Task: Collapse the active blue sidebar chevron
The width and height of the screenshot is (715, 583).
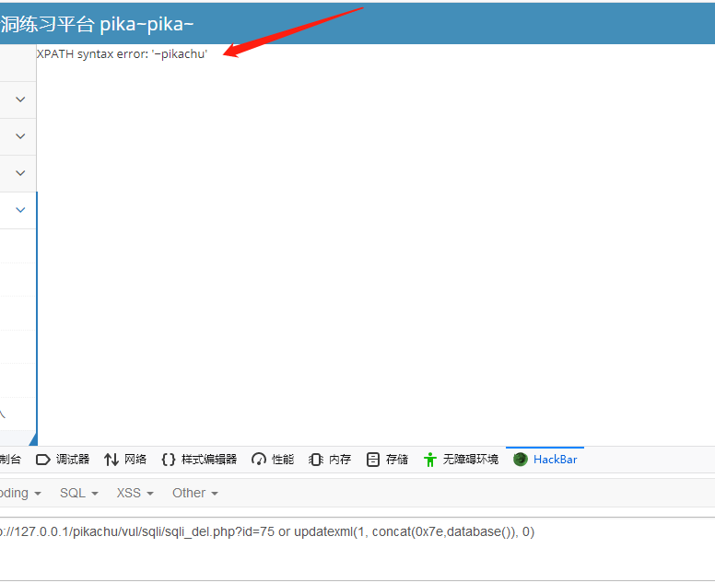Action: [x=20, y=210]
